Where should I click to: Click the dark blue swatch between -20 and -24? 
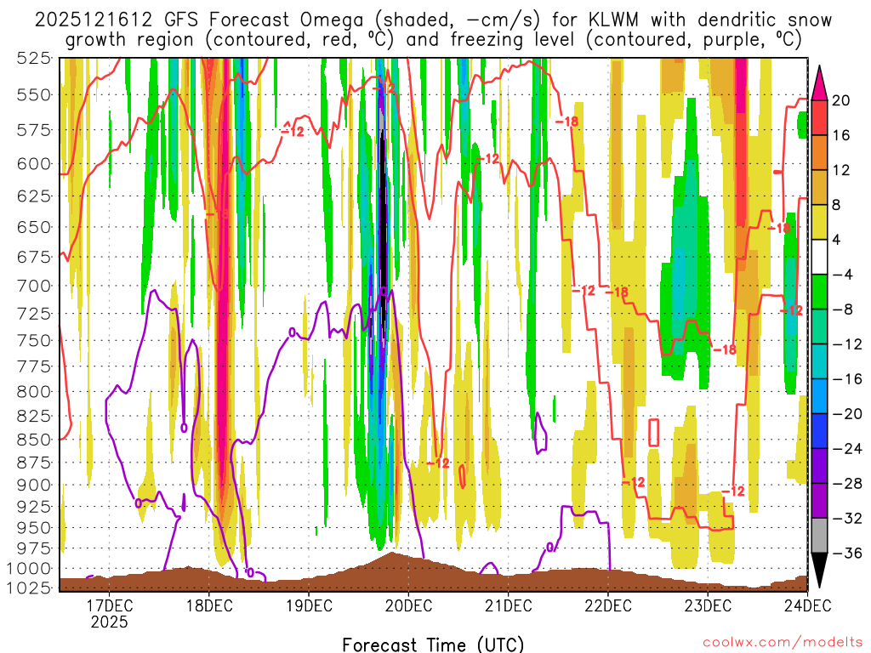(x=819, y=431)
